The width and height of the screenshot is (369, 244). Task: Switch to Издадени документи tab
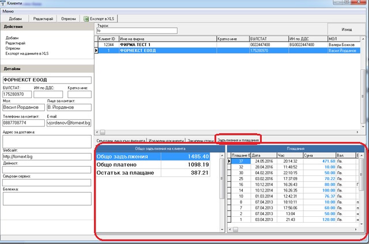[x=166, y=141]
